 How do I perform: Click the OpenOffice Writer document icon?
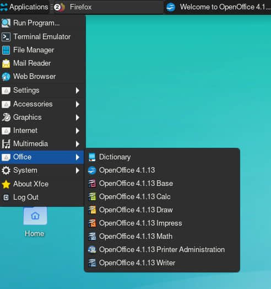(x=92, y=263)
